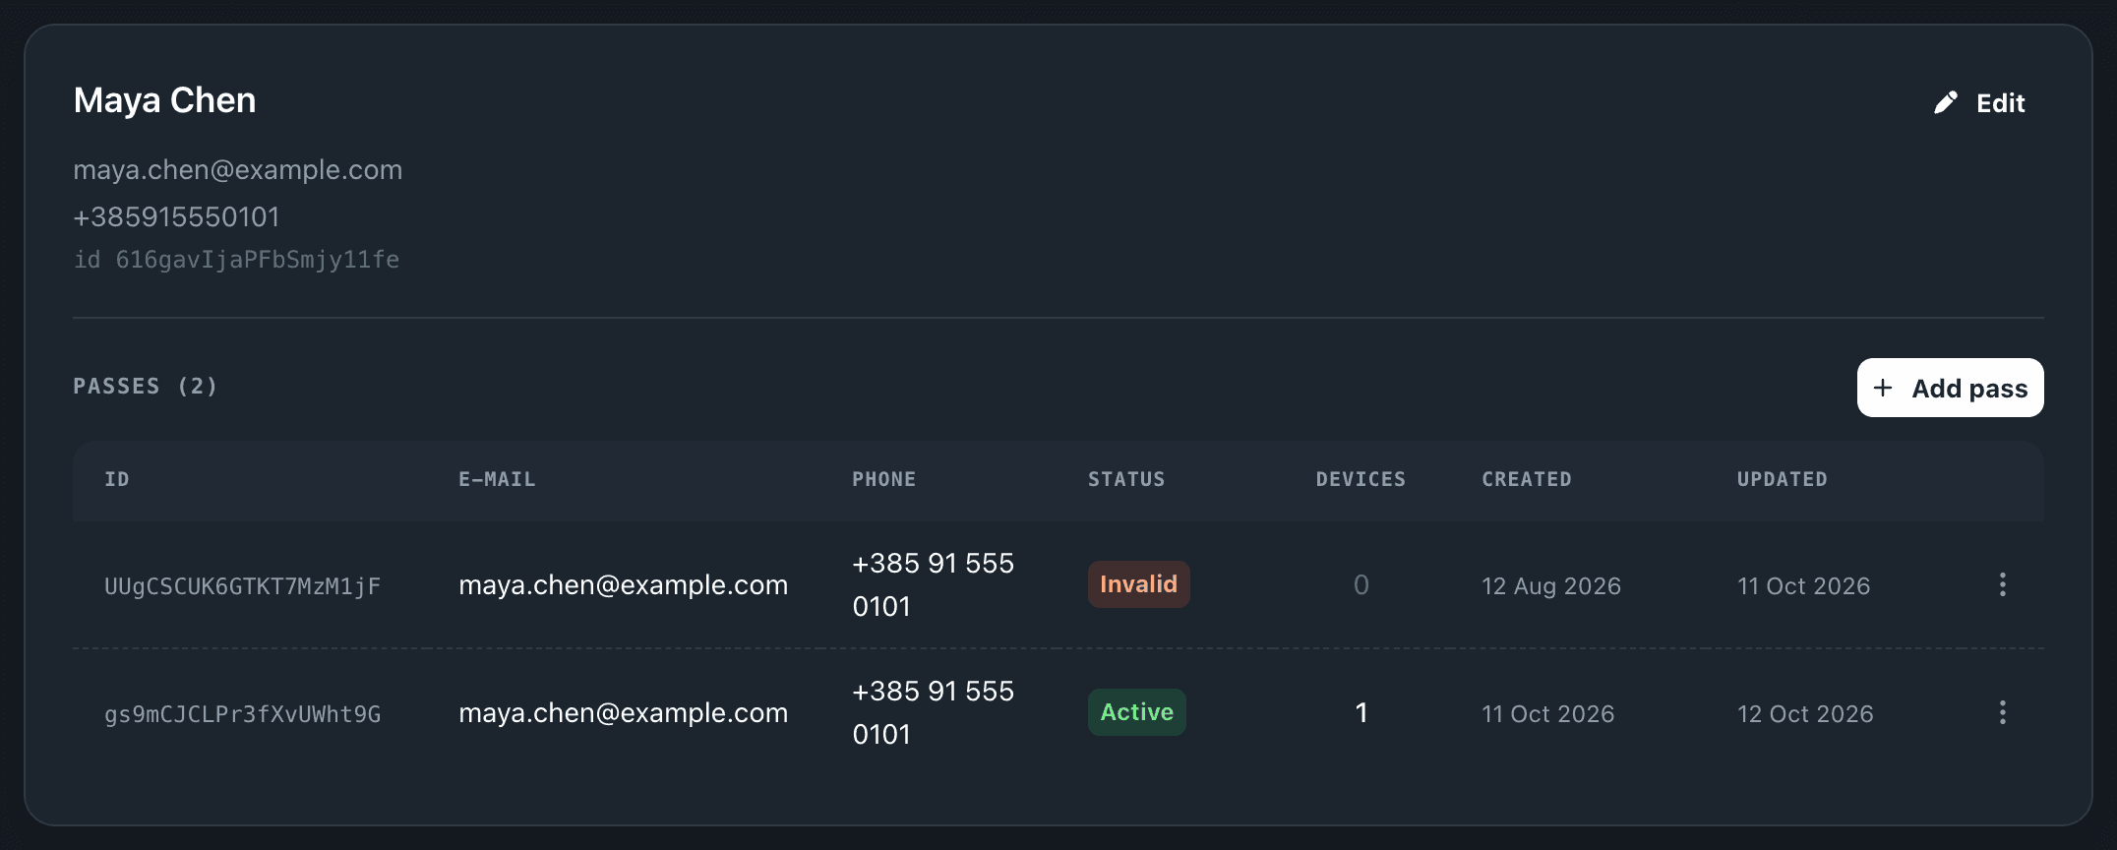Open the Active pass row's kebab menu
This screenshot has height=850, width=2117.
click(2002, 712)
